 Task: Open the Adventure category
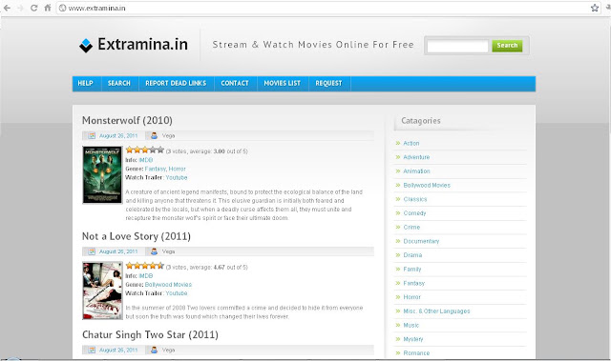(416, 157)
